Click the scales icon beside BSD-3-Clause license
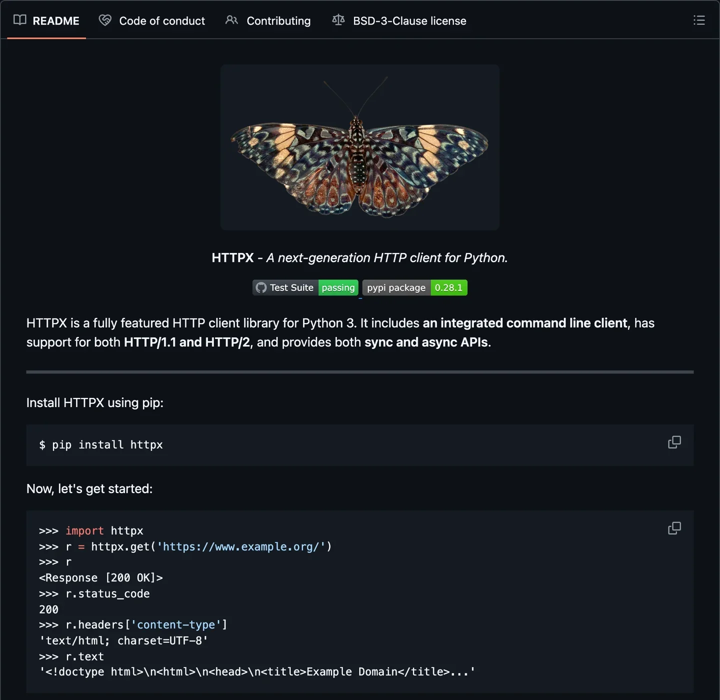The image size is (720, 700). click(x=338, y=20)
